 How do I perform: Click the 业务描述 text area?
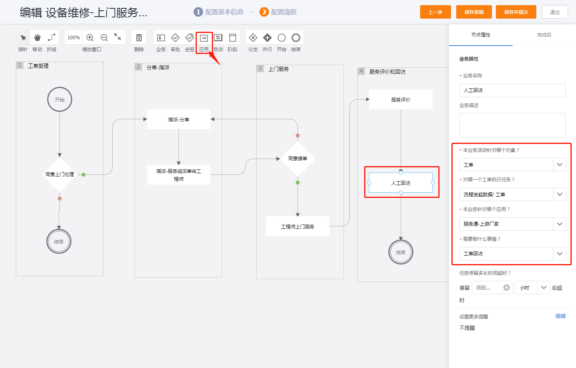click(513, 125)
